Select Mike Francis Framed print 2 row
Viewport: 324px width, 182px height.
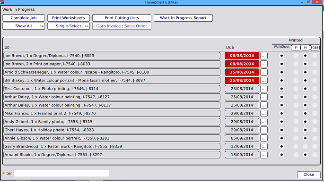[112, 114]
